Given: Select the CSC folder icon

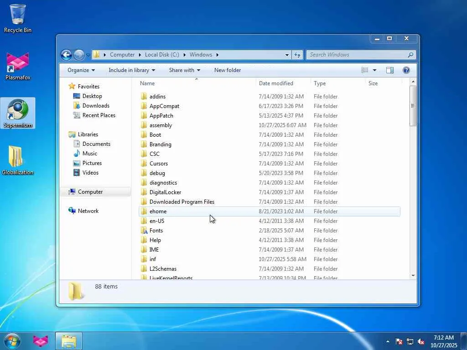Looking at the screenshot, I should click(144, 154).
